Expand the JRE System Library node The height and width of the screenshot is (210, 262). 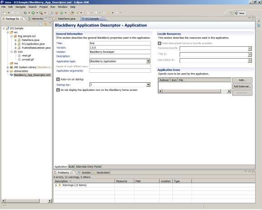(x=8, y=67)
